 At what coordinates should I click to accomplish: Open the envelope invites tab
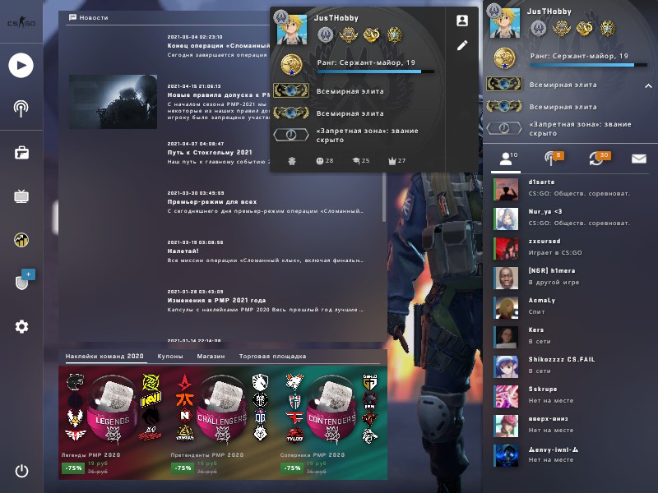(x=639, y=159)
